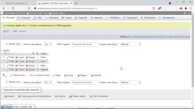Open Brave shields lion icon
Viewport: 194px width, 109px height.
(154, 8)
